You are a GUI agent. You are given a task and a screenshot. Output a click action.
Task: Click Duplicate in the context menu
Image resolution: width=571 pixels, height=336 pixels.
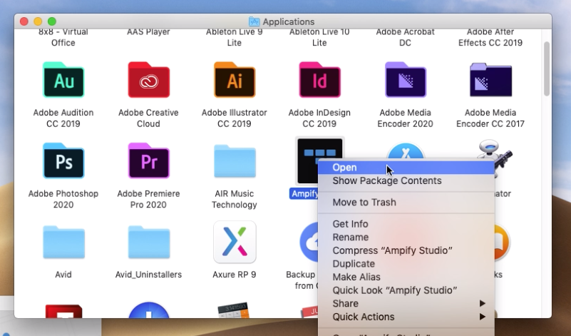tap(406, 264)
